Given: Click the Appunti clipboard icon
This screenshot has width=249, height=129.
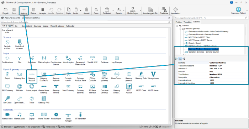Looking at the screenshot, I should pos(86,11).
